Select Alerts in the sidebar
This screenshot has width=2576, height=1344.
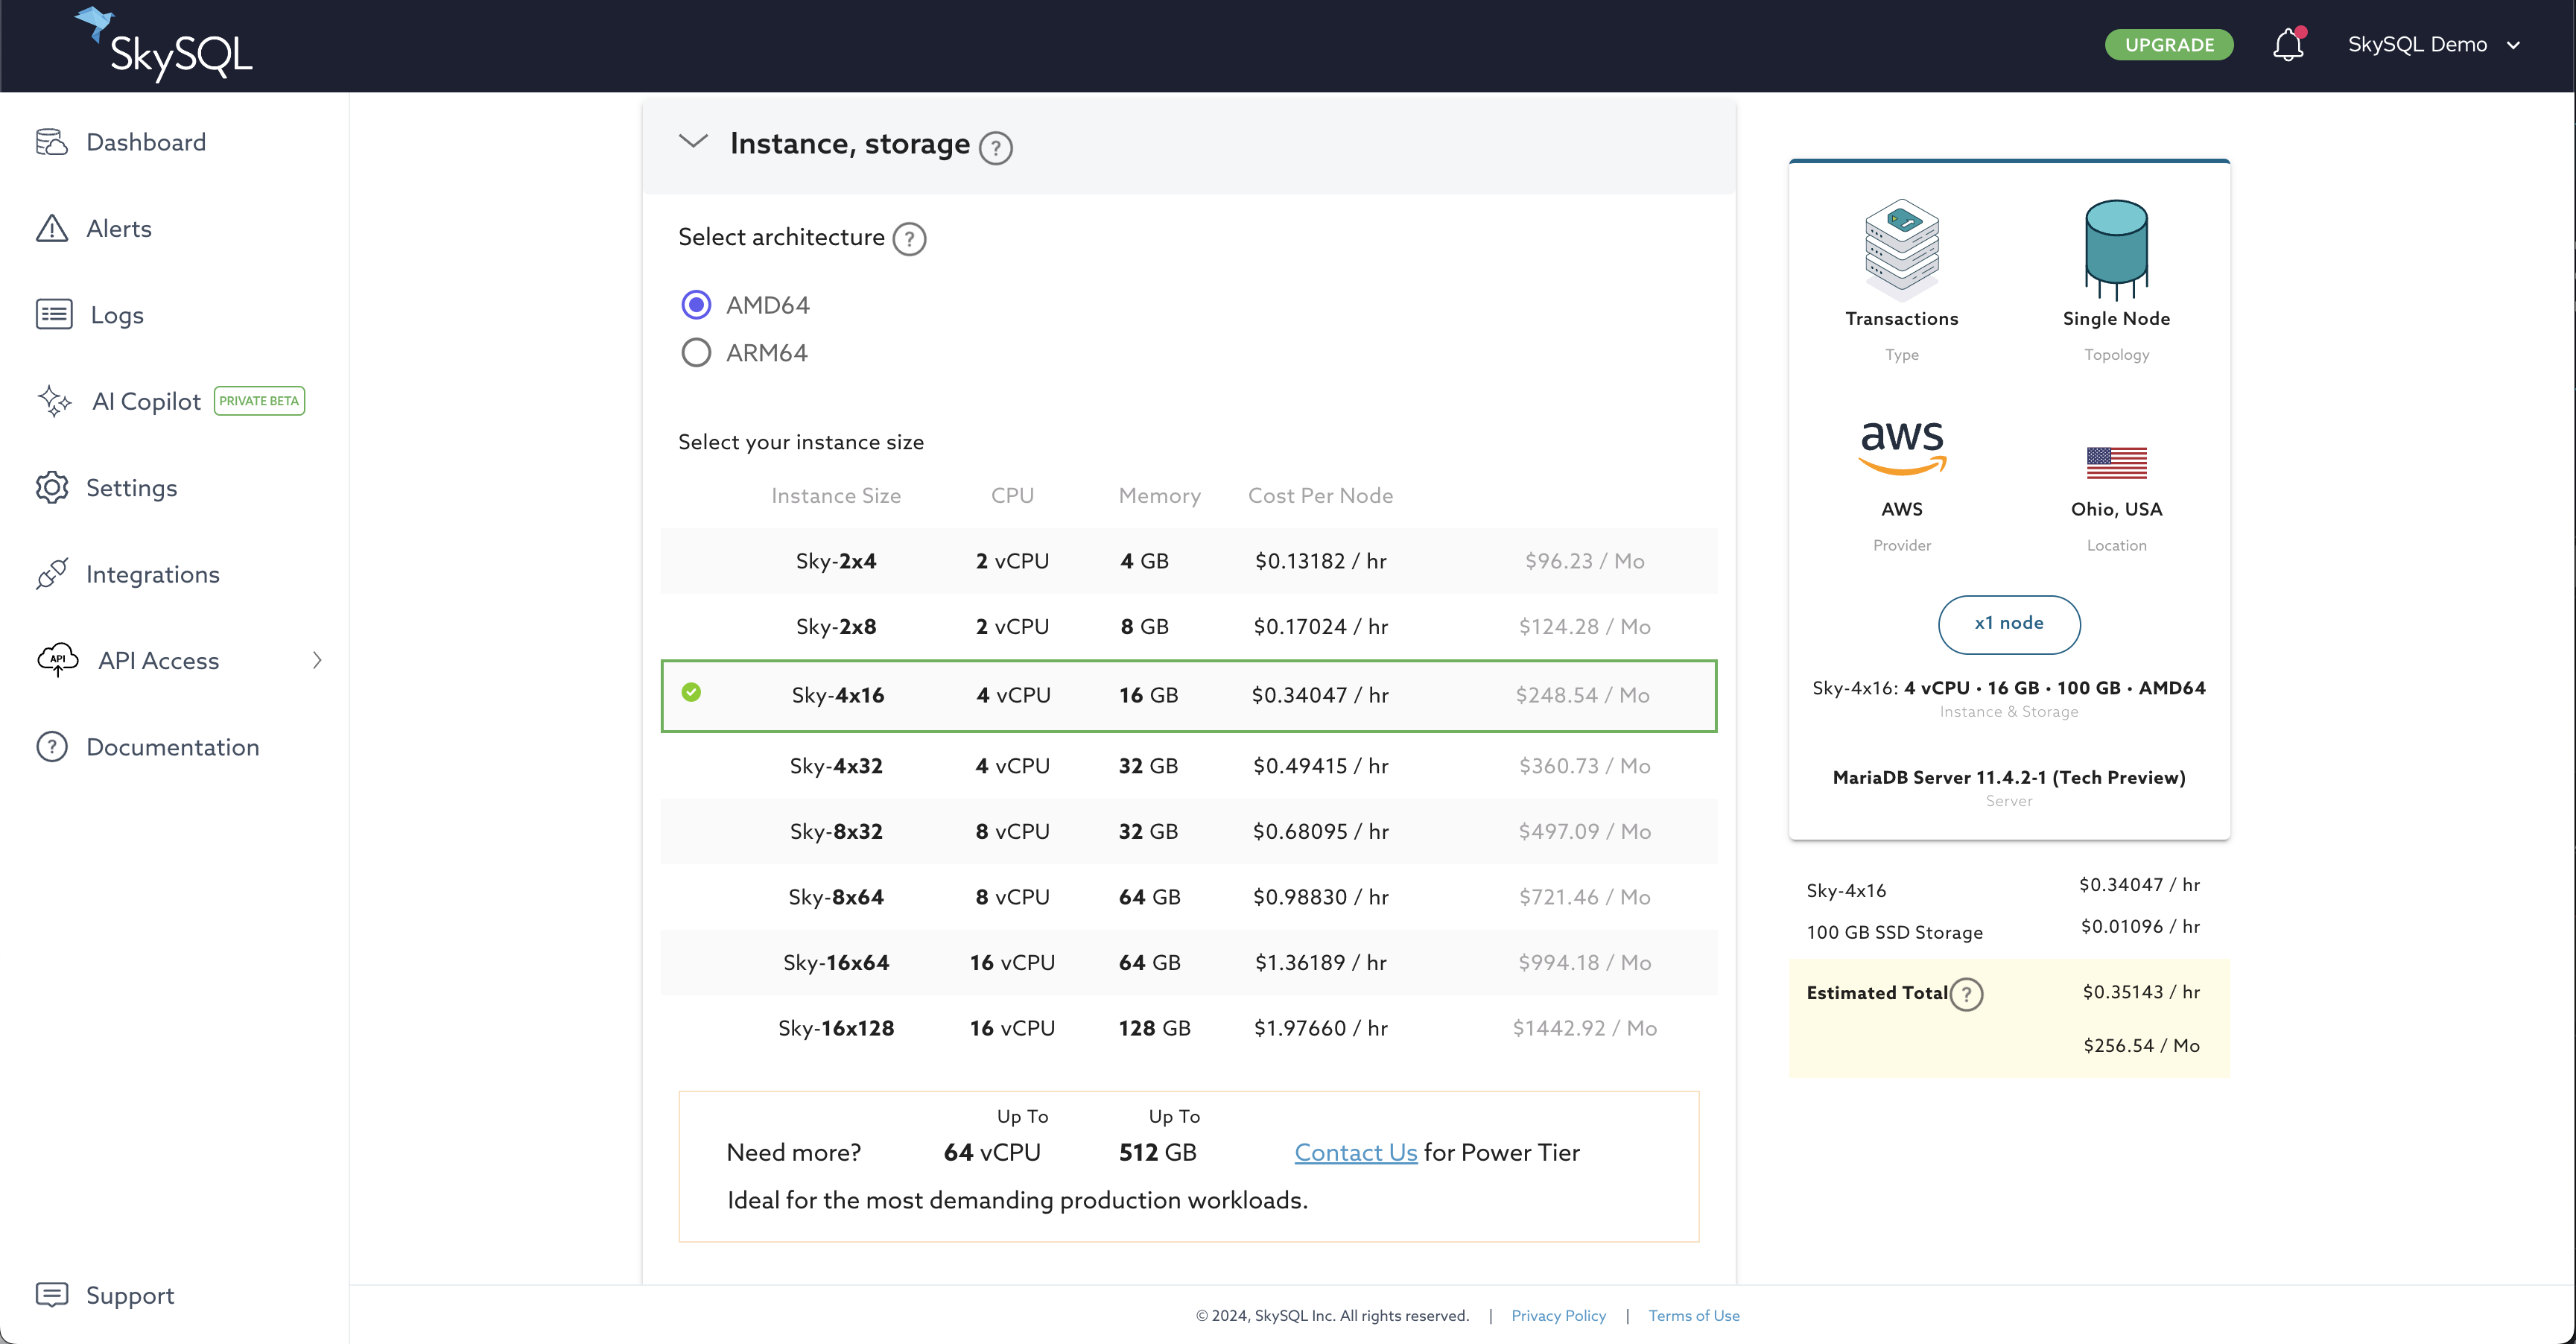[119, 228]
